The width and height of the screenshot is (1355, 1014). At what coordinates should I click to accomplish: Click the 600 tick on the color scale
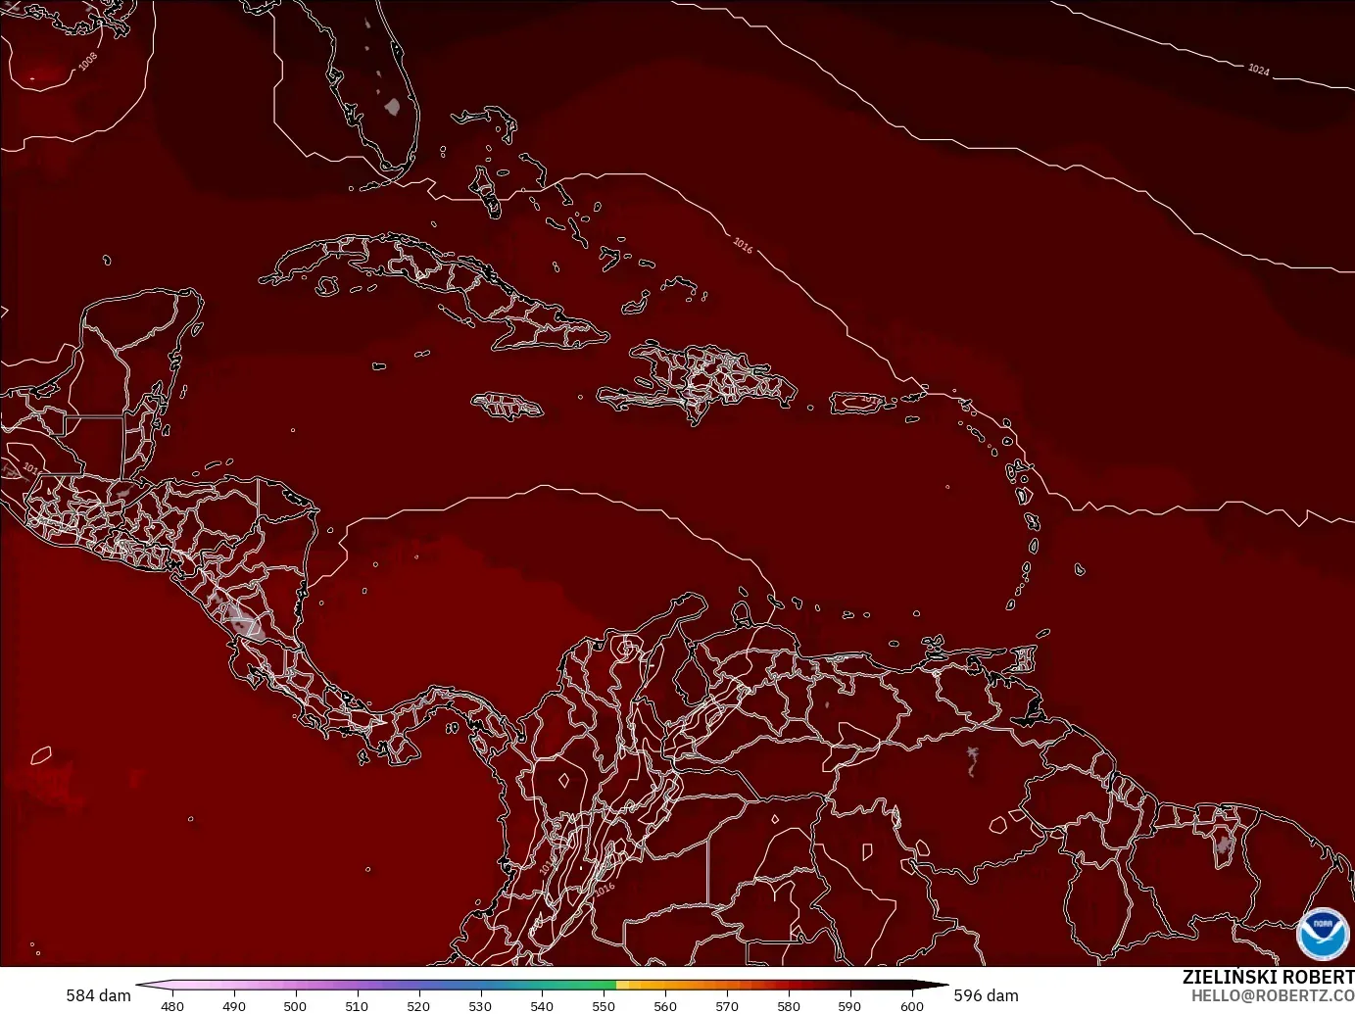pyautogui.click(x=912, y=1006)
